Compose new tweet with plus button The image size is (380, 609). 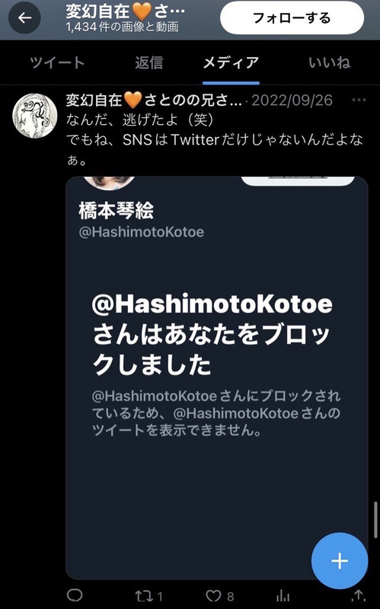tap(340, 561)
